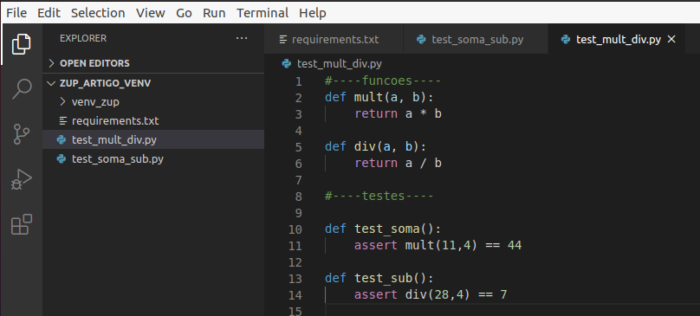700x316 pixels.
Task: Click the EXPLORER panel title
Action: [x=83, y=38]
